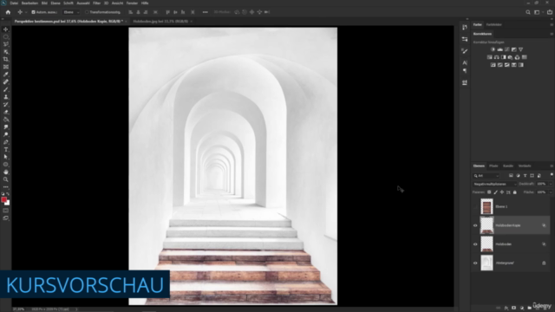Switch to the Farbfelder tab

[x=493, y=25]
